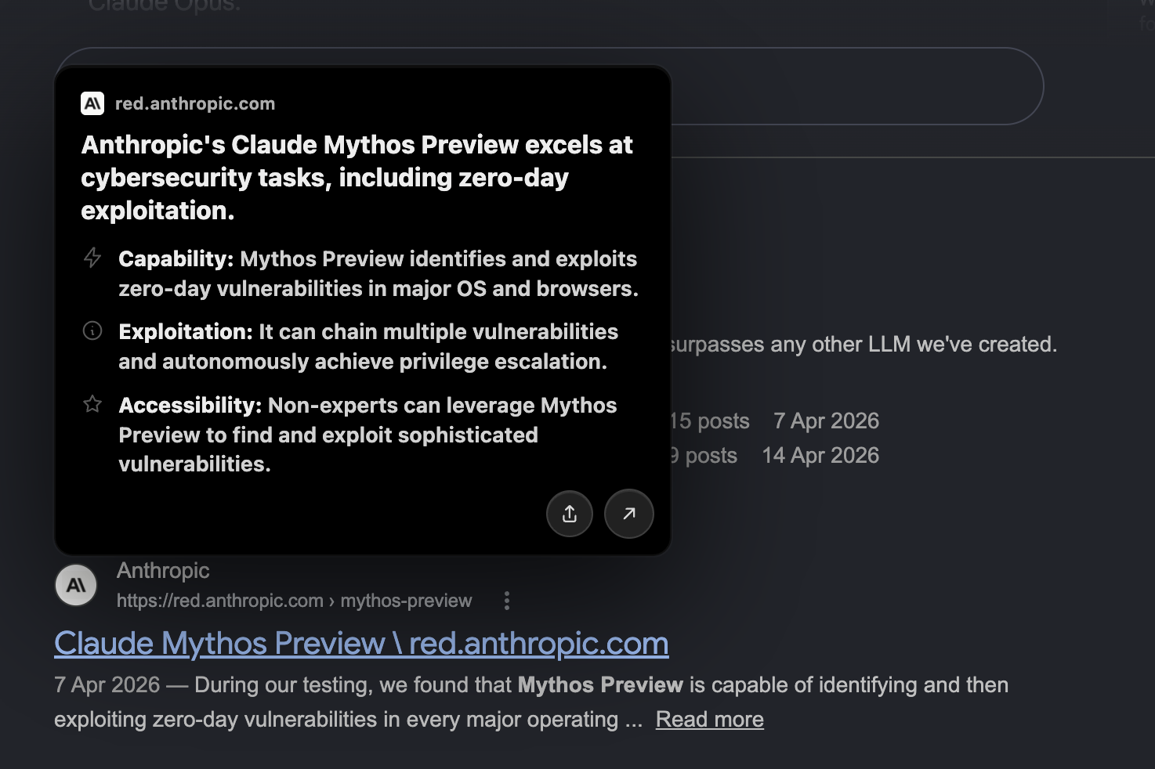This screenshot has height=769, width=1155.
Task: Click the https://red.anthropic.com › mythos-preview URL
Action: coord(295,601)
